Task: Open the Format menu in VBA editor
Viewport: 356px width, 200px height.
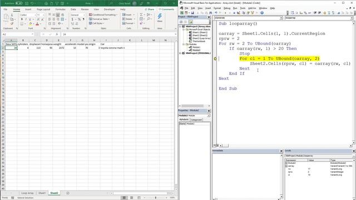Action: 217,8
